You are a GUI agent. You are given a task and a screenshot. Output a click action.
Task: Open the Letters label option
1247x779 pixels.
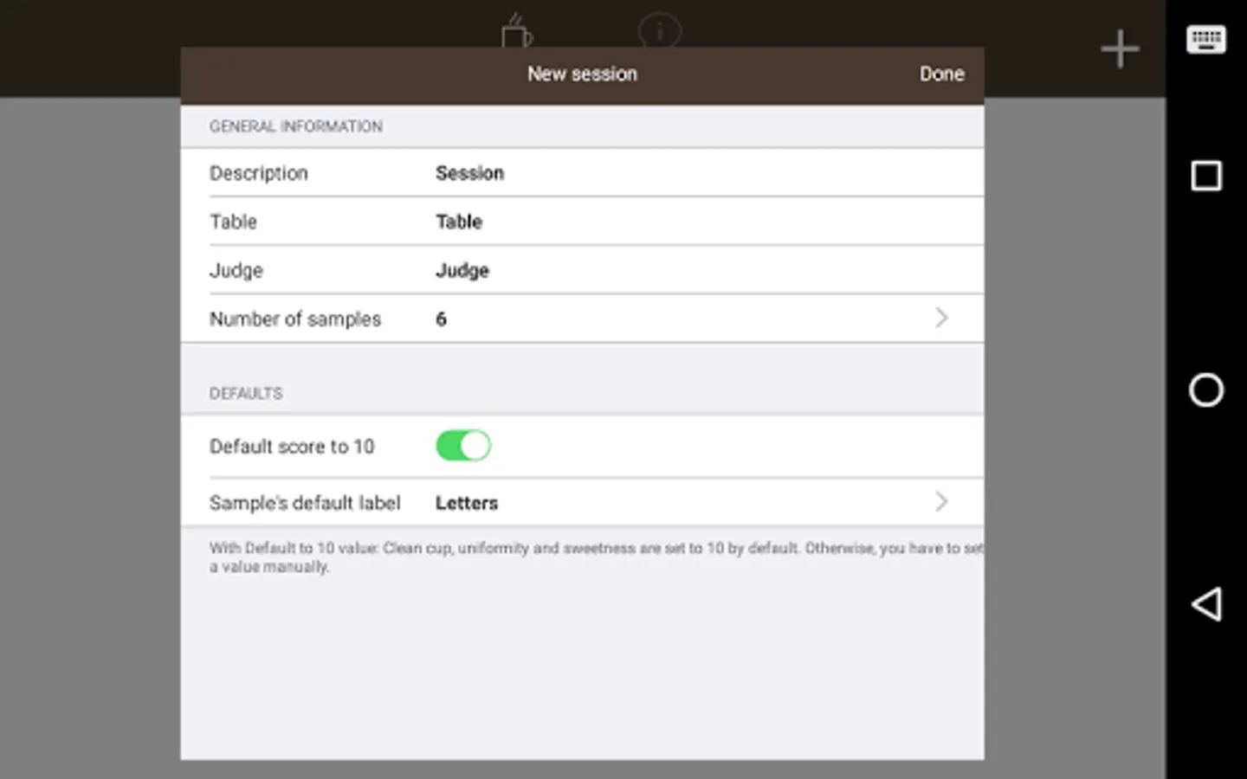point(467,503)
